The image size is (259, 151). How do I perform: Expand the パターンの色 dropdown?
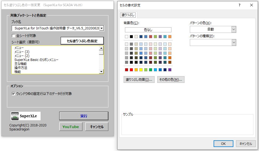[234, 29]
